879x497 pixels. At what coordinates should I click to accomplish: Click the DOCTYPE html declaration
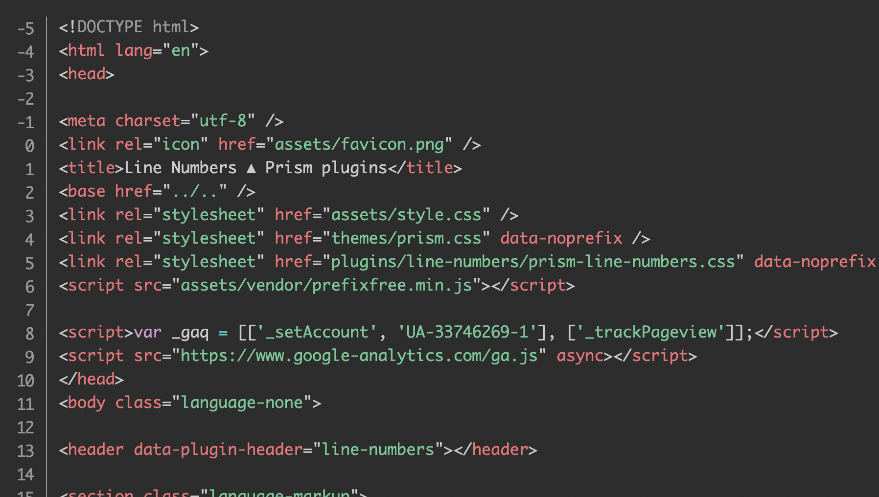pos(128,27)
